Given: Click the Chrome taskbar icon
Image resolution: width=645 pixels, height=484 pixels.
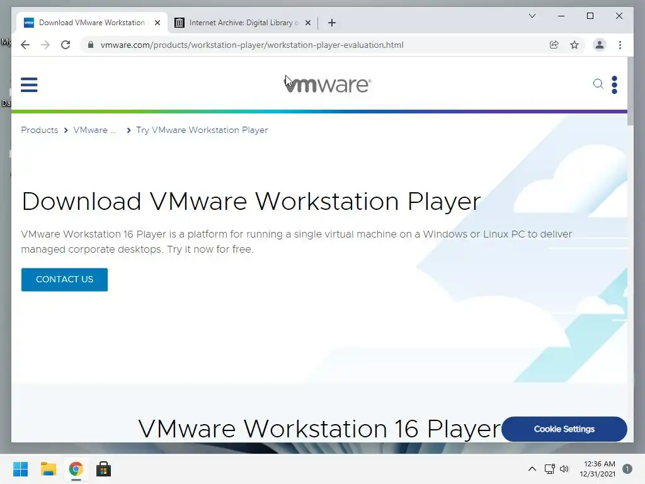Looking at the screenshot, I should [76, 469].
